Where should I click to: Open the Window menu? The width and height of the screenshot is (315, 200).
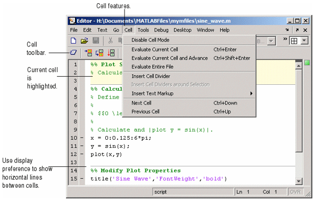point(205,30)
